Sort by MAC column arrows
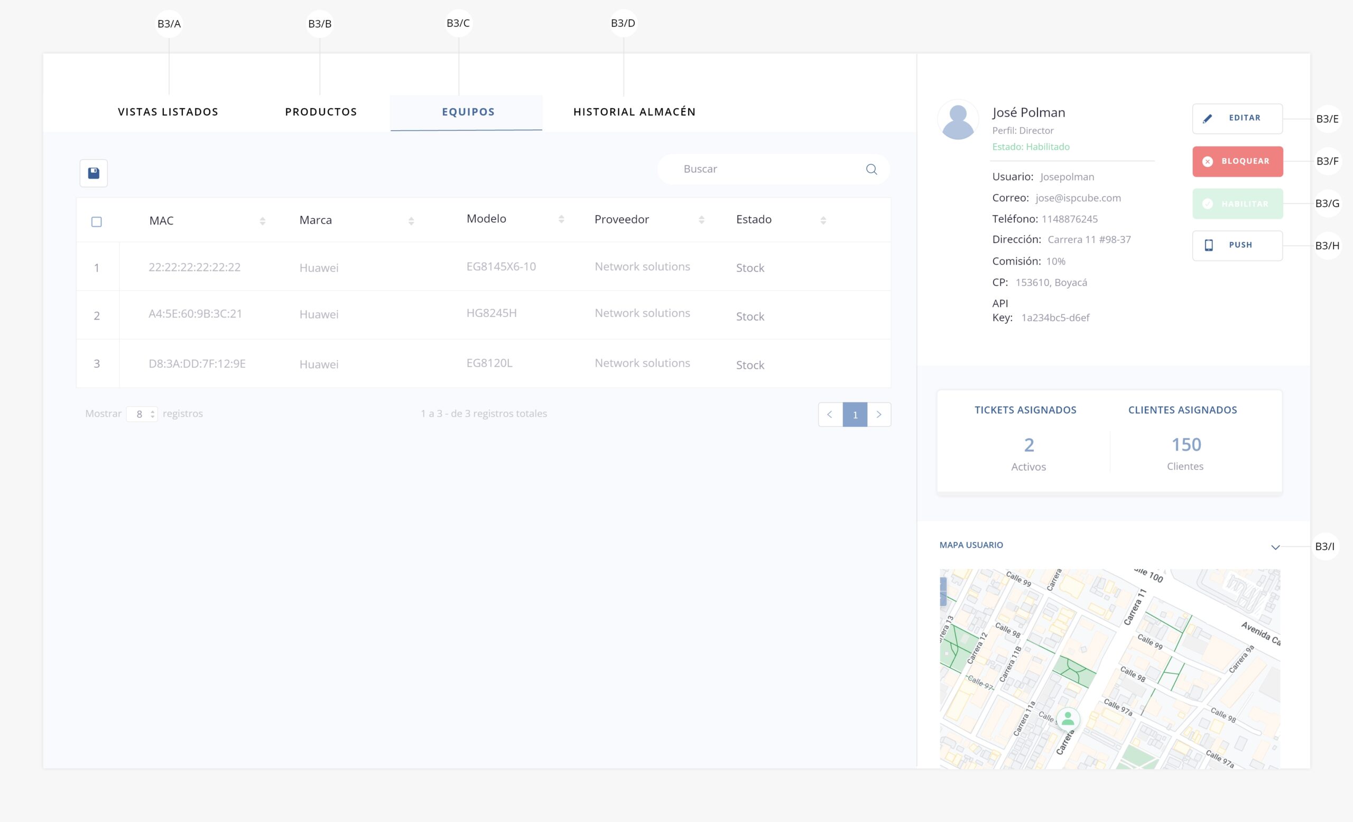This screenshot has width=1353, height=822. coord(263,221)
